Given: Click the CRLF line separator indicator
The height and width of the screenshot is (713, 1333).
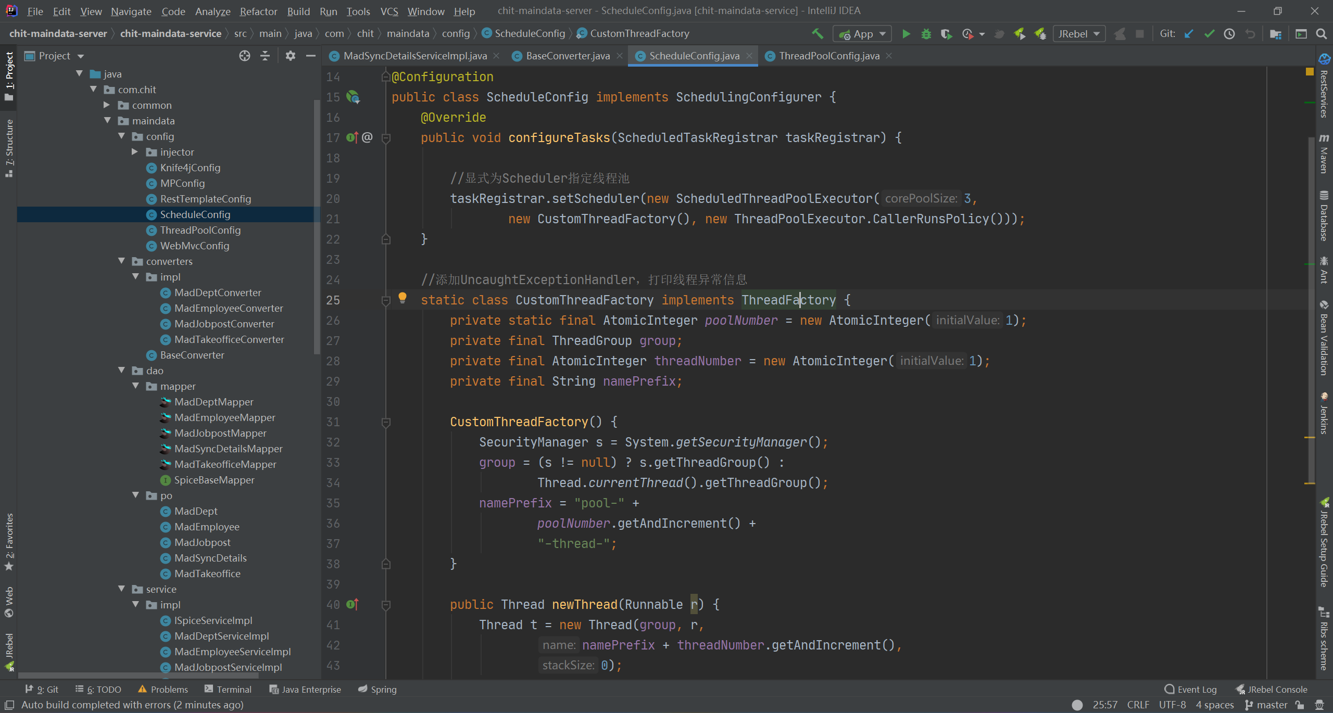Looking at the screenshot, I should point(1138,705).
